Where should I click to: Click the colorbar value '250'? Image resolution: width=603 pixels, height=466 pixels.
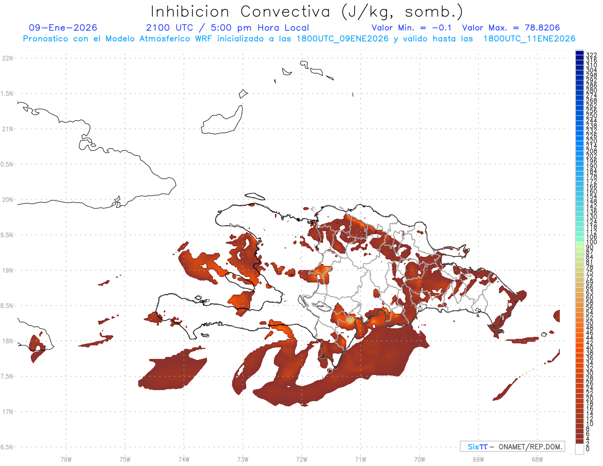591,116
